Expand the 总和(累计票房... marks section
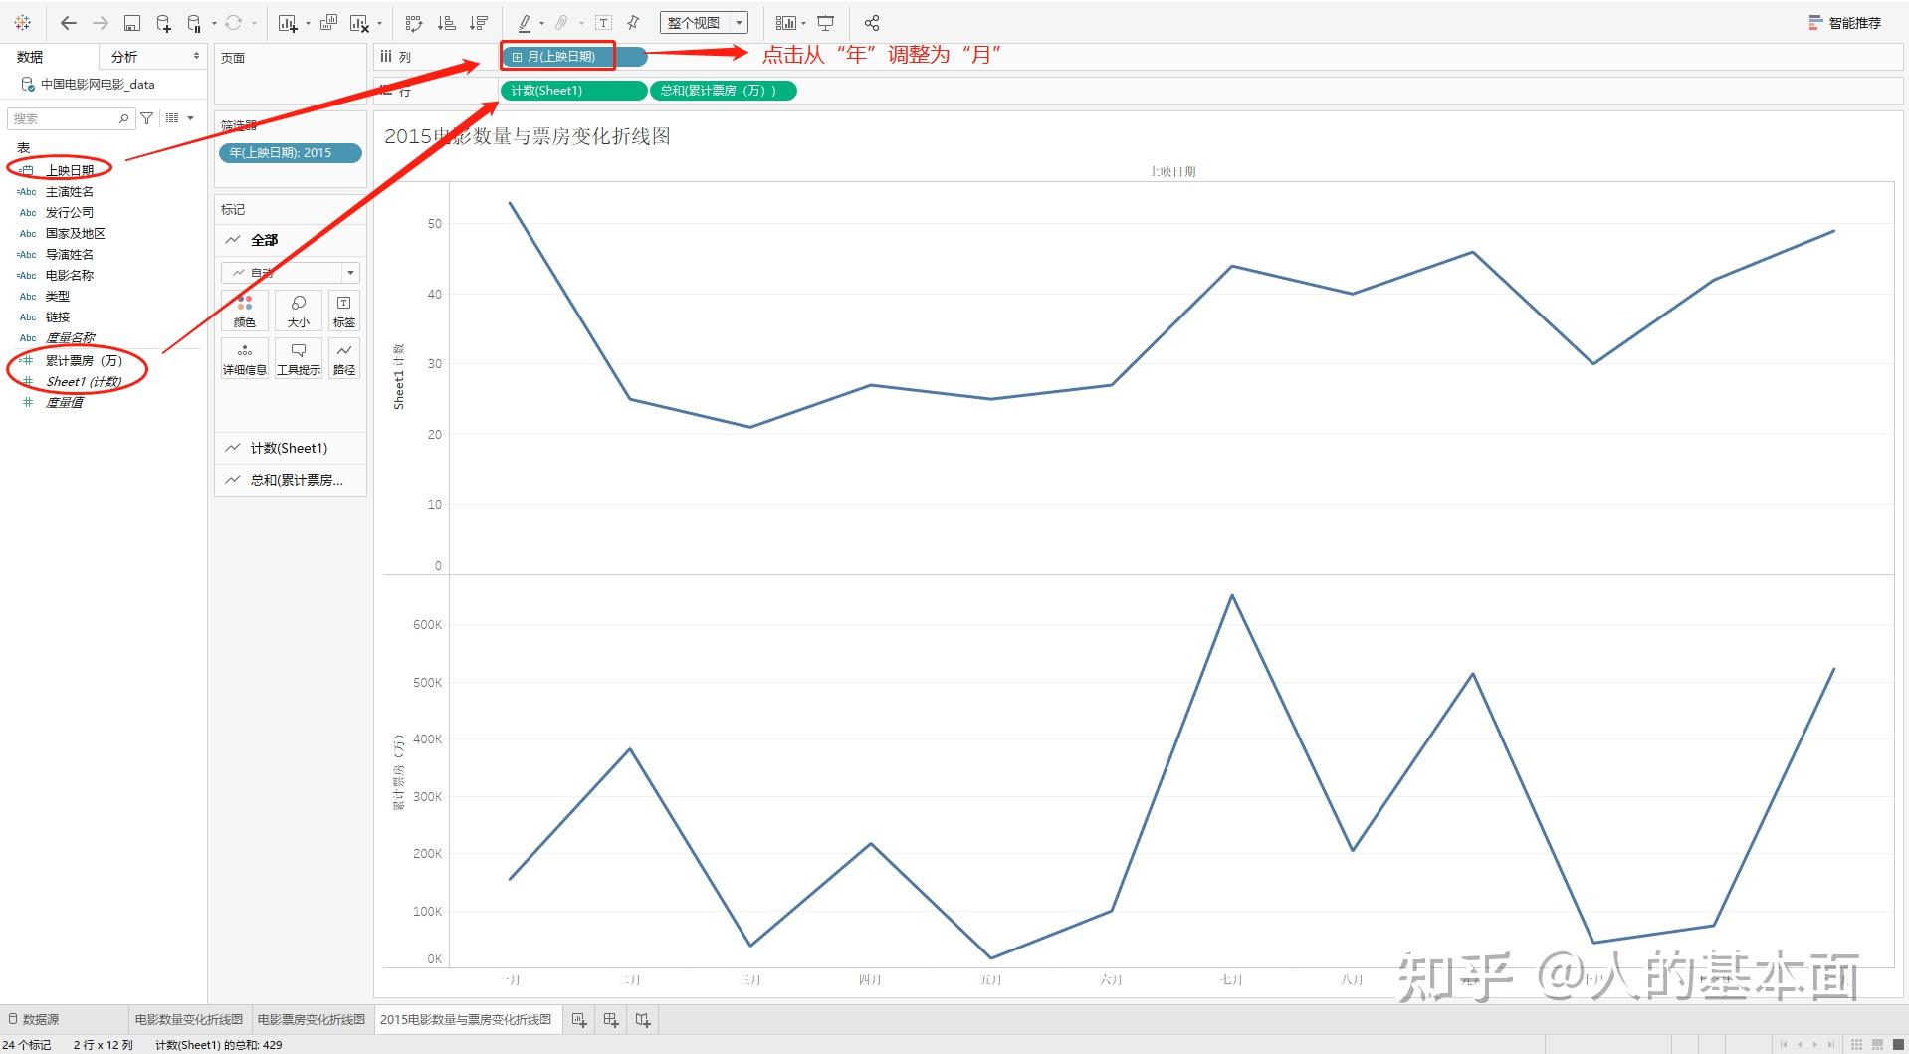Viewport: 1909px width, 1054px height. (291, 480)
